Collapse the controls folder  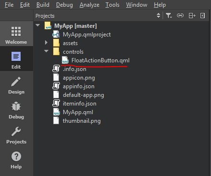[47, 51]
